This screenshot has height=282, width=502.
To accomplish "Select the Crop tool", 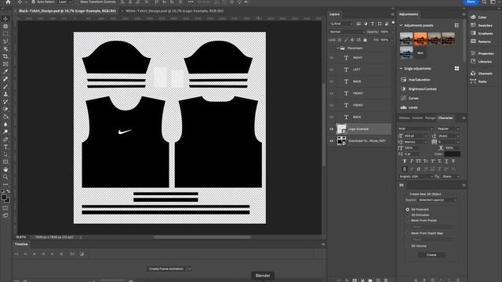I will click(5, 56).
